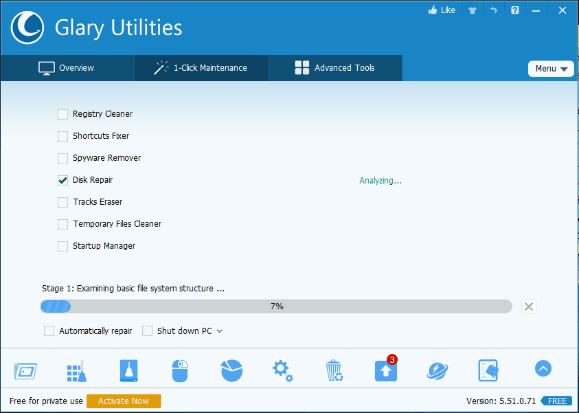Enable the Shortcuts Fixer checkbox
The width and height of the screenshot is (579, 413).
point(63,136)
